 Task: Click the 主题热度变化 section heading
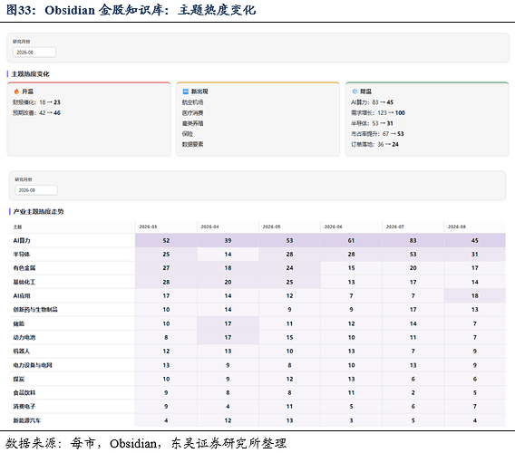tap(30, 74)
